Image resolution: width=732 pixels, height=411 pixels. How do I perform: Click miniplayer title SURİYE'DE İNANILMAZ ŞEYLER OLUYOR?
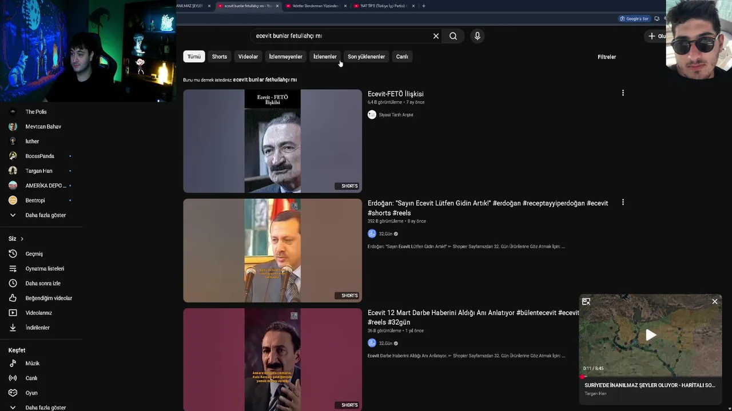point(650,385)
